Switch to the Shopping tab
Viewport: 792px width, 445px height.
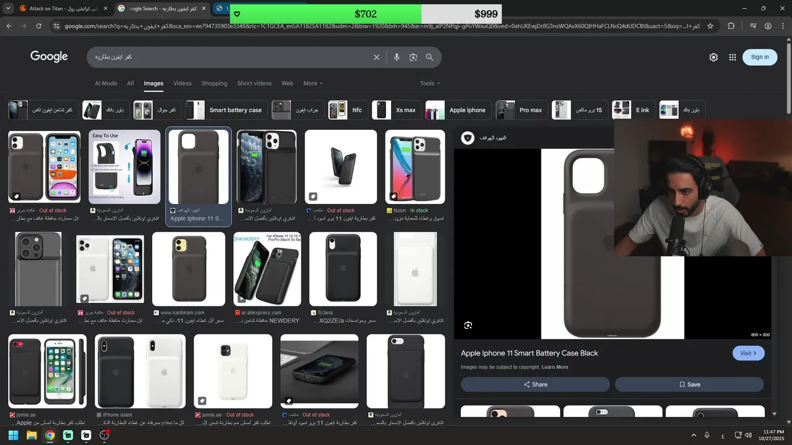tap(214, 83)
